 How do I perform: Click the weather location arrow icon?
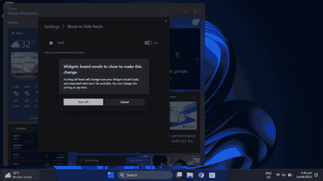13,33
